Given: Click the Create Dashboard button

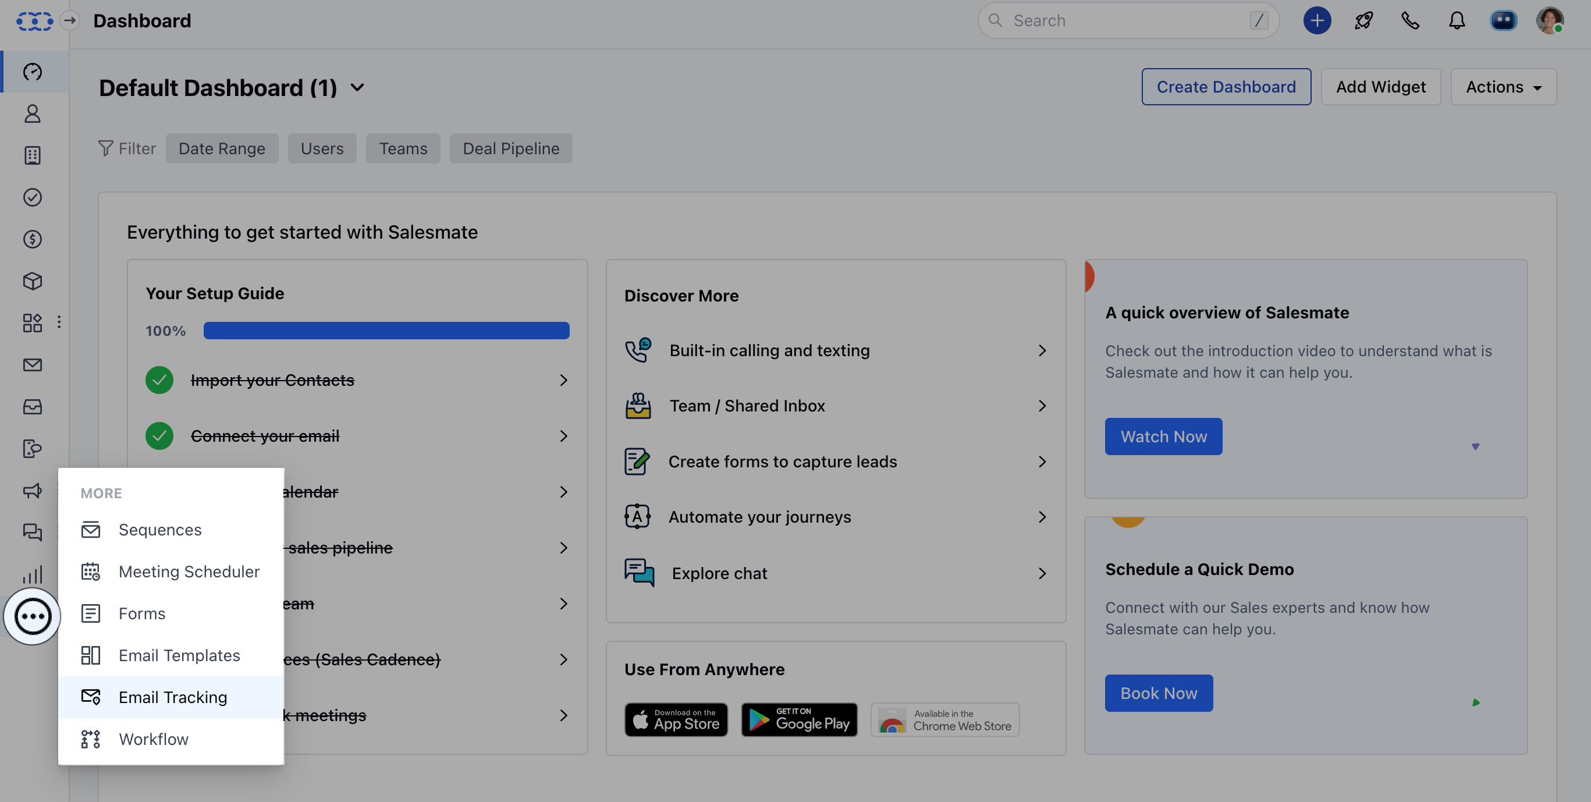Looking at the screenshot, I should coord(1226,87).
